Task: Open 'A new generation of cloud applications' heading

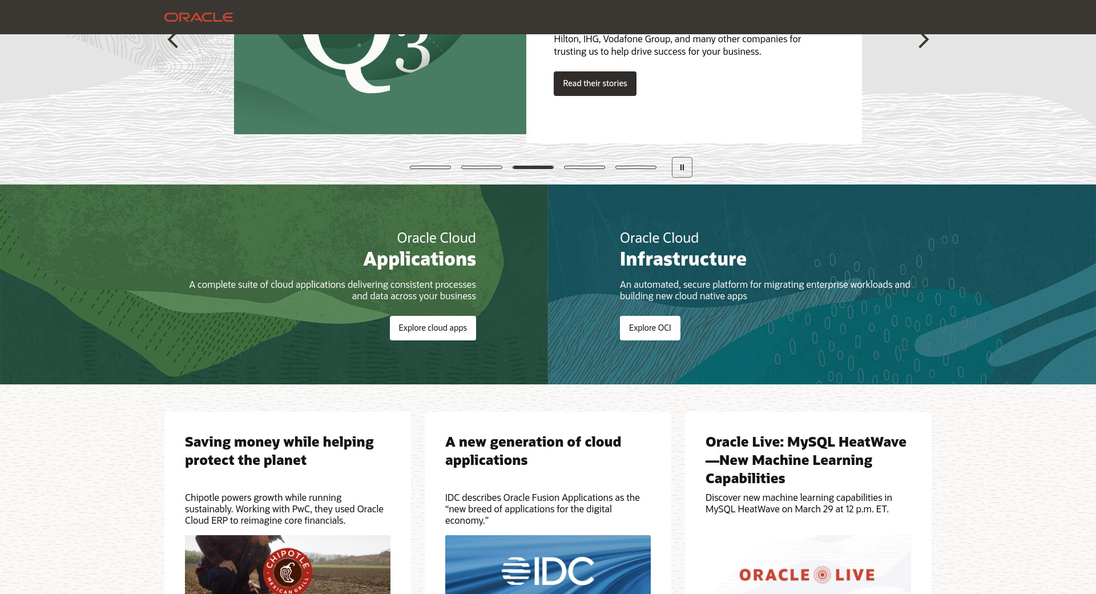Action: 533,451
